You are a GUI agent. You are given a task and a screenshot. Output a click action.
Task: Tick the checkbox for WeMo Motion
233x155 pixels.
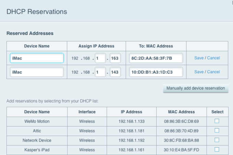pyautogui.click(x=217, y=121)
